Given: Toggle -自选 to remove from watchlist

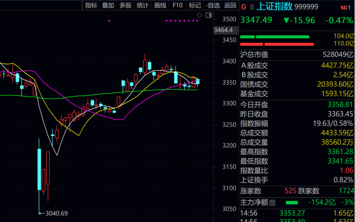Looking at the screenshot, I should click(212, 5).
